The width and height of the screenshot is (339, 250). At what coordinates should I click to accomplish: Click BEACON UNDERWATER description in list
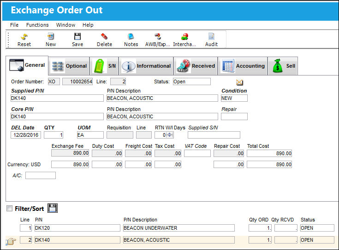coord(179,228)
